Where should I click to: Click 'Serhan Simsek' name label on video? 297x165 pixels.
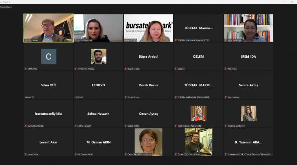[x=31, y=40]
